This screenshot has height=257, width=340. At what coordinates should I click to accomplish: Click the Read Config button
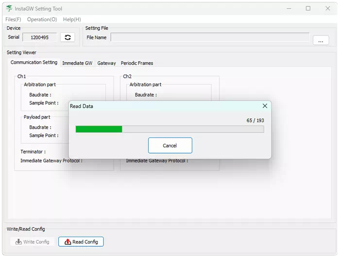81,241
